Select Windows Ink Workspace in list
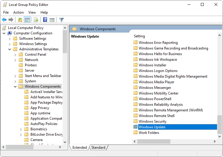Viewport: 223px width, 157px height. tap(158, 60)
